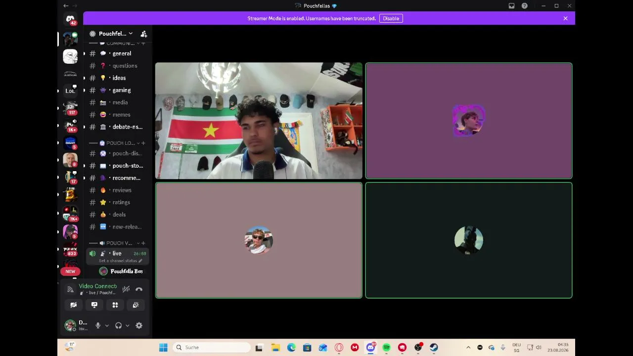Focus the dark green participant tile
Viewport: 633px width, 356px height.
[469, 240]
